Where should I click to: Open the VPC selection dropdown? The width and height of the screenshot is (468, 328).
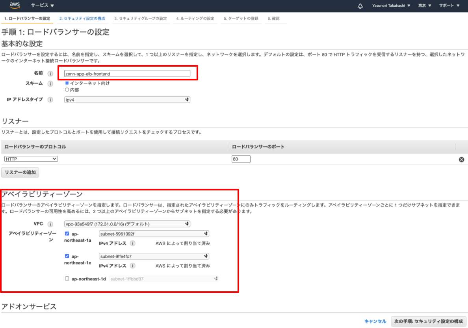(x=127, y=224)
